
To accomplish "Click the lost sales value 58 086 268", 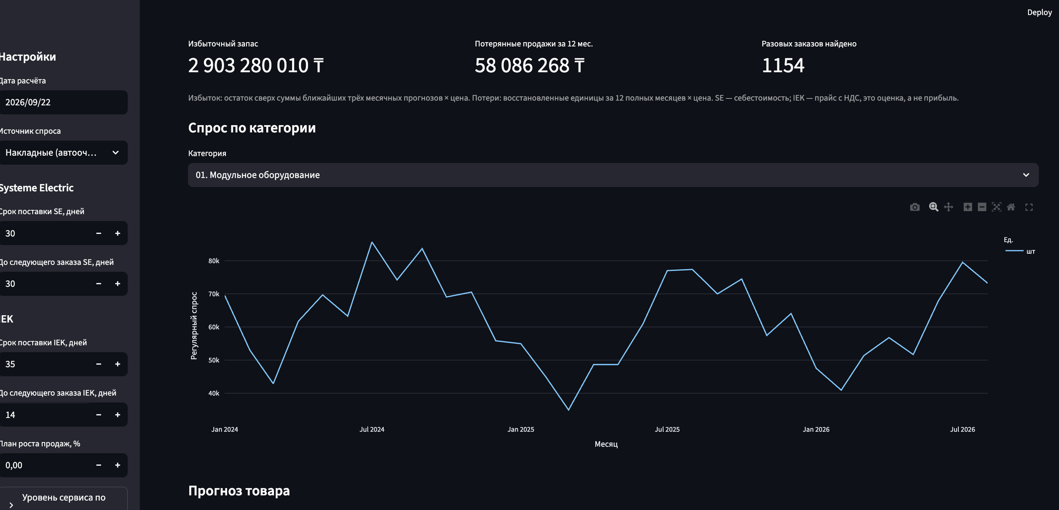I will [x=529, y=65].
